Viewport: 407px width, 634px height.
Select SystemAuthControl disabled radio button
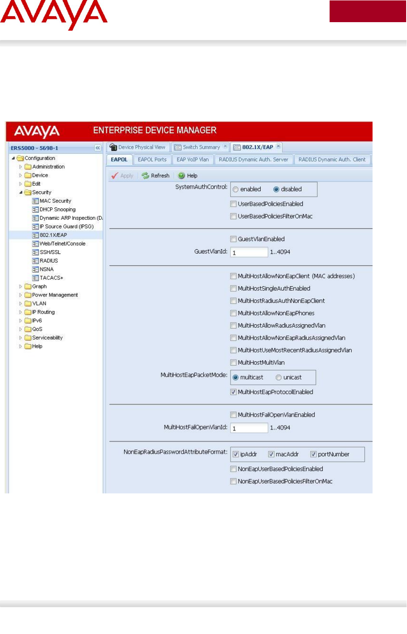pyautogui.click(x=276, y=190)
